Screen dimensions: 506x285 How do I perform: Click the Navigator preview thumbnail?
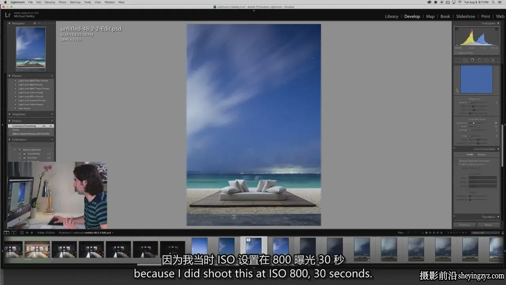coord(31,49)
